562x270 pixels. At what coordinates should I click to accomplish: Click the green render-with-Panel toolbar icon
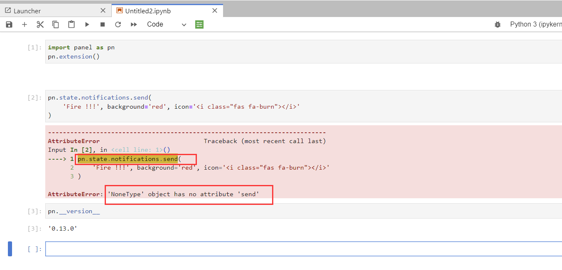(x=199, y=24)
